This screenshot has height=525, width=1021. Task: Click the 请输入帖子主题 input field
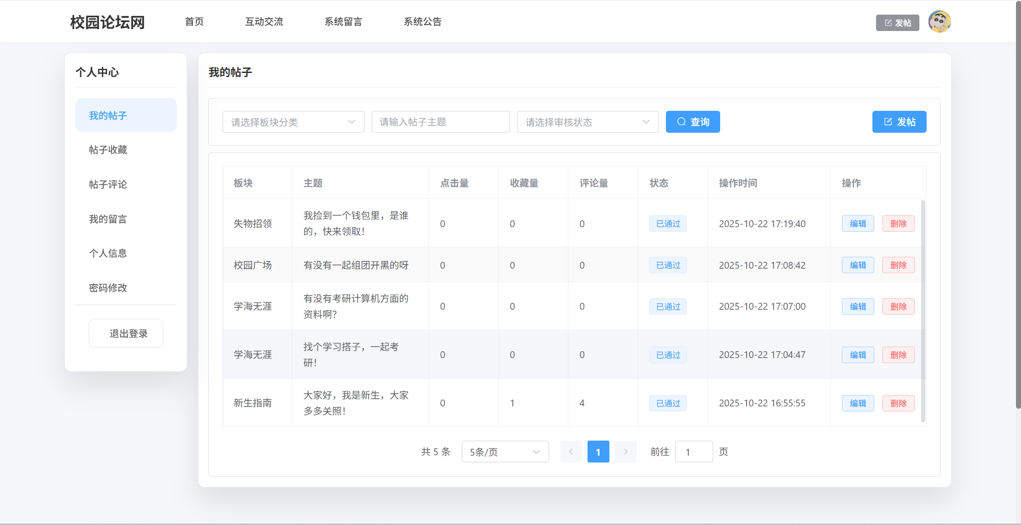[440, 122]
